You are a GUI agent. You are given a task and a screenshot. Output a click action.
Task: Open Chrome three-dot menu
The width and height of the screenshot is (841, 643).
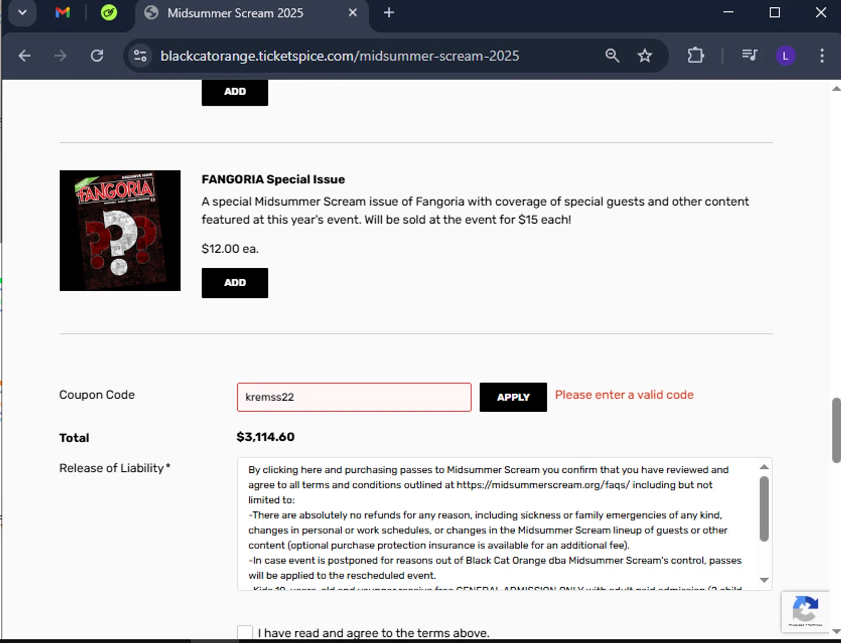[x=822, y=55]
